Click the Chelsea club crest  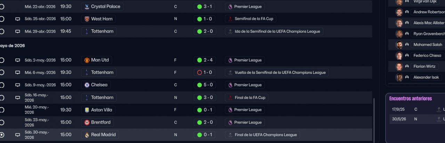87,85
